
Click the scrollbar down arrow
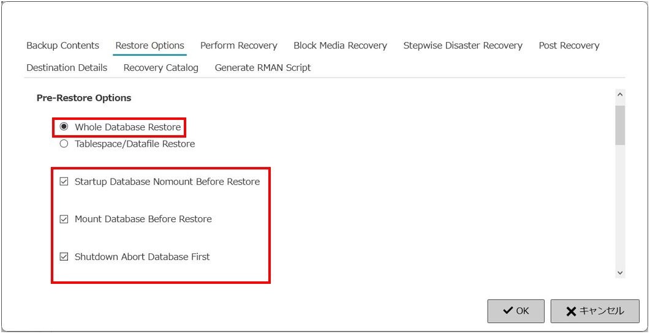620,272
